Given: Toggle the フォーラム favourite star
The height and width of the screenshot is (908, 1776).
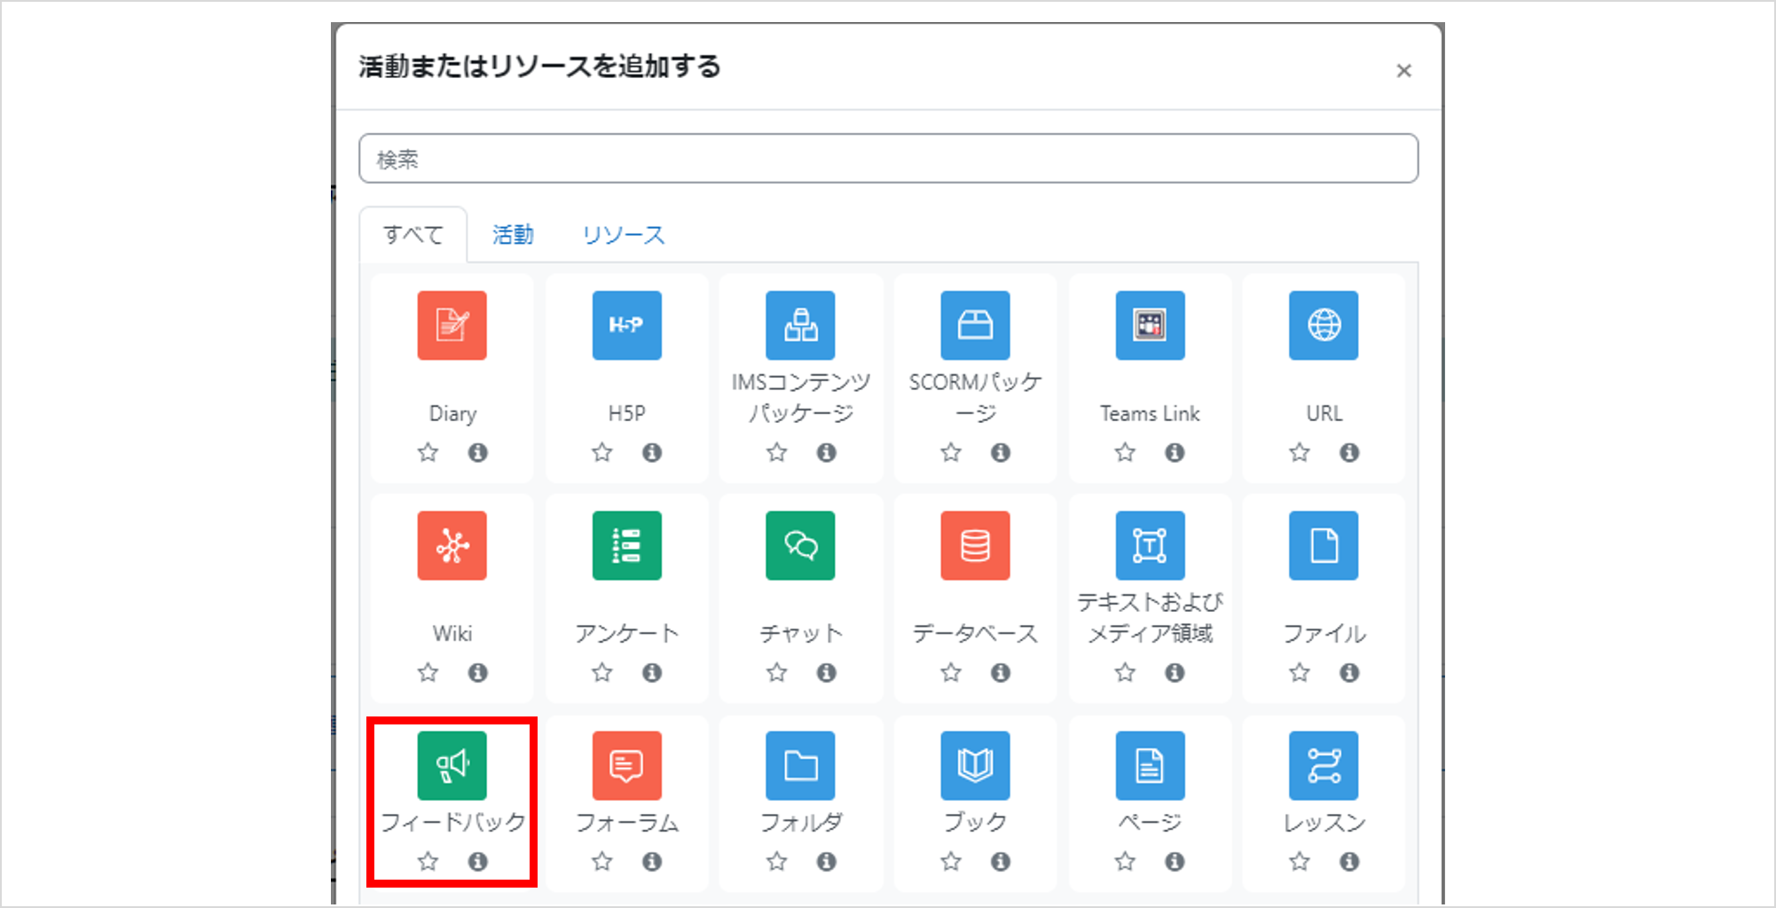Looking at the screenshot, I should coord(602,861).
